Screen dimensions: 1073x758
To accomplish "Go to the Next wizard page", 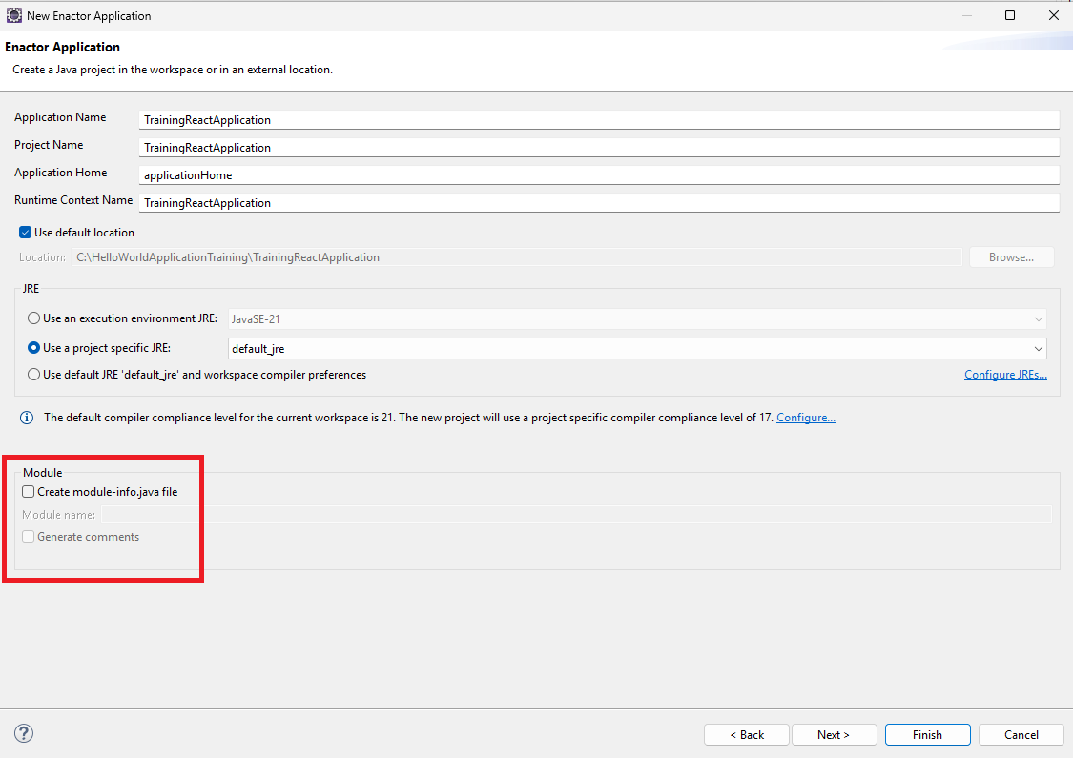I will click(x=833, y=735).
